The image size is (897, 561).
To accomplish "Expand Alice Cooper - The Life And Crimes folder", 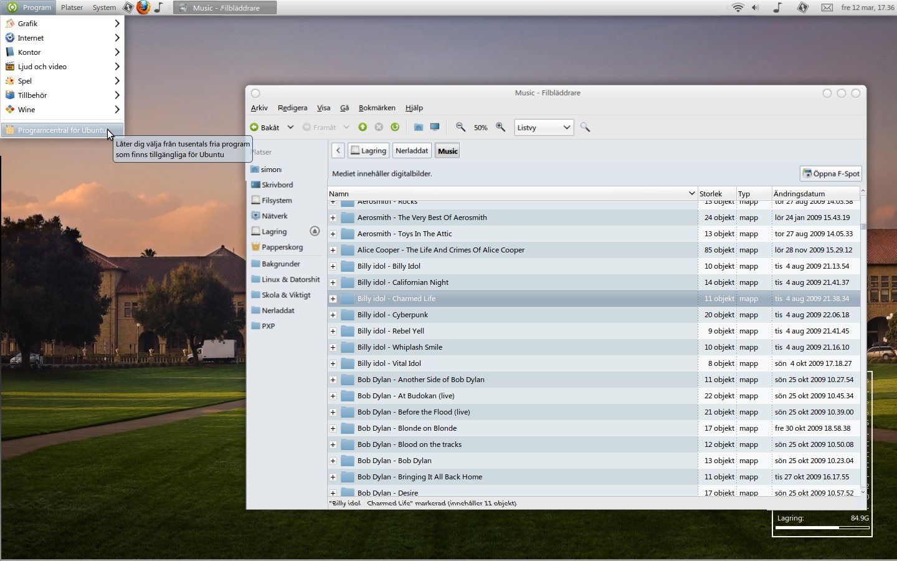I will pyautogui.click(x=333, y=250).
